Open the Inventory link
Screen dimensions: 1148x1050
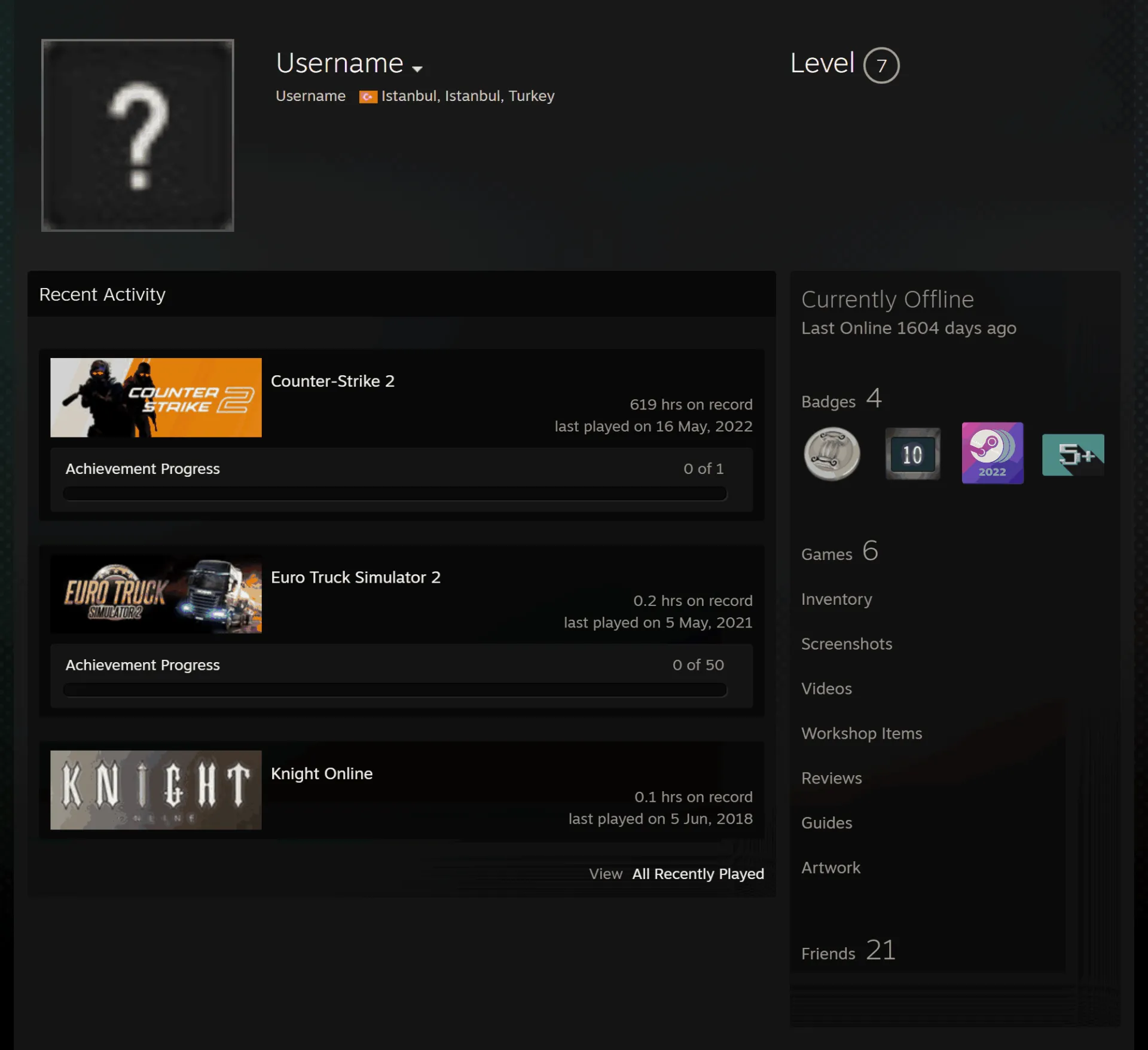836,599
